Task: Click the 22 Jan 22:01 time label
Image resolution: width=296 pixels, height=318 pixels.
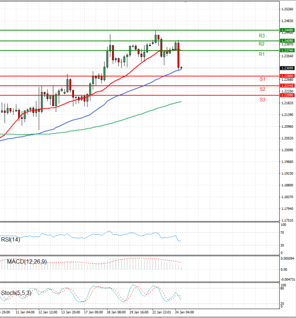Action: pos(162,312)
